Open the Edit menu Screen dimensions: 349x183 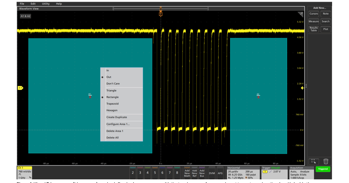(x=33, y=4)
